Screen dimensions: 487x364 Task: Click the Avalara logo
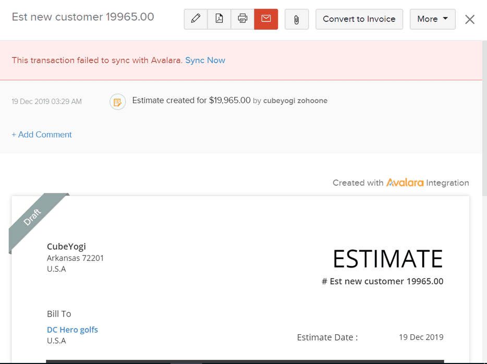pyautogui.click(x=405, y=183)
